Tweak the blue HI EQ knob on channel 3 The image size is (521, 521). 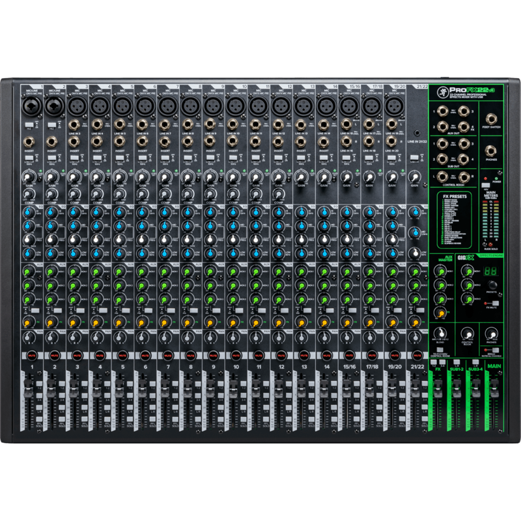[x=74, y=212]
